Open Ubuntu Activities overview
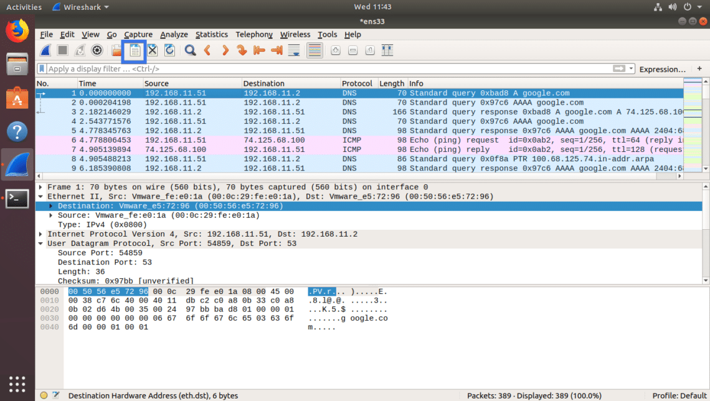The image size is (710, 401). pos(24,7)
